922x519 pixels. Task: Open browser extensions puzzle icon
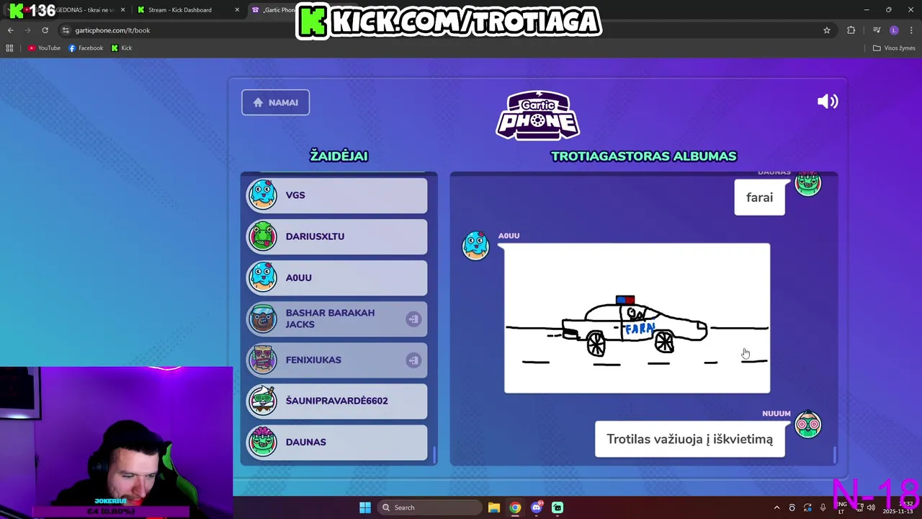pos(851,30)
